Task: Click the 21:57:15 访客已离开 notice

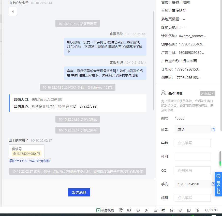Action: [x=78, y=24]
